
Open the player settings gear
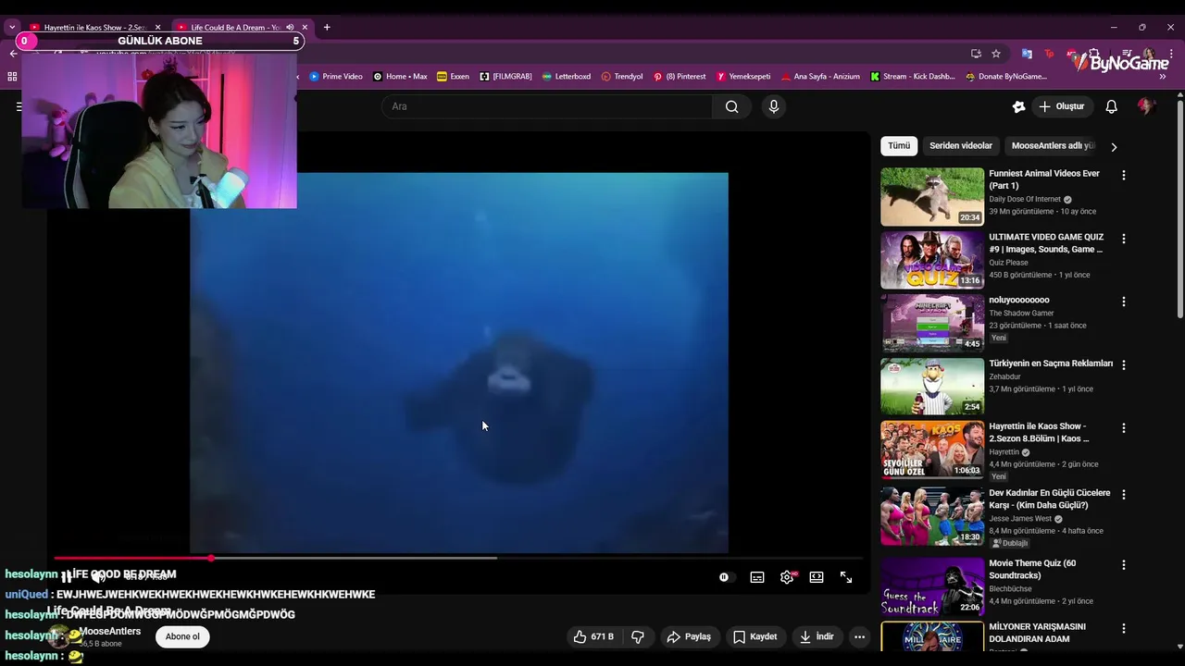tap(787, 577)
